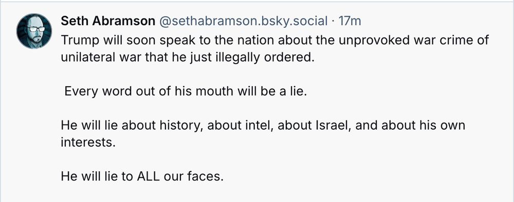
Task: Click the bold display name Seth Abramson
Action: [108, 21]
